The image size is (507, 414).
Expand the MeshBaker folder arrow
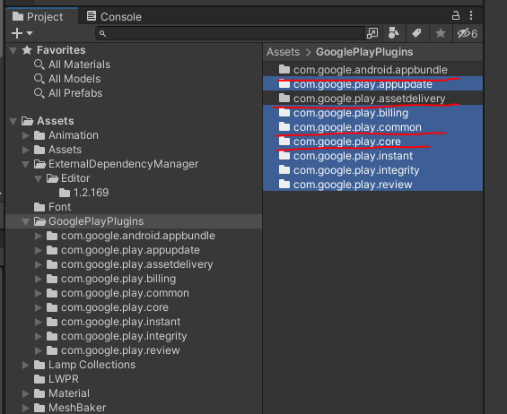pyautogui.click(x=25, y=408)
